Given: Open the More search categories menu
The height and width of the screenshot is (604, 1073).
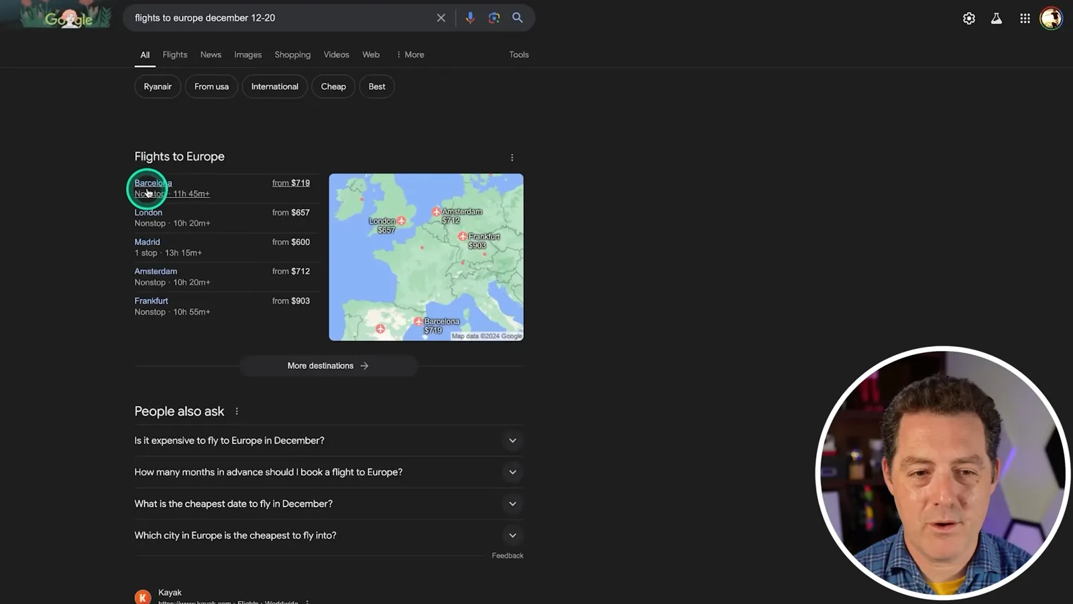Looking at the screenshot, I should pos(410,55).
